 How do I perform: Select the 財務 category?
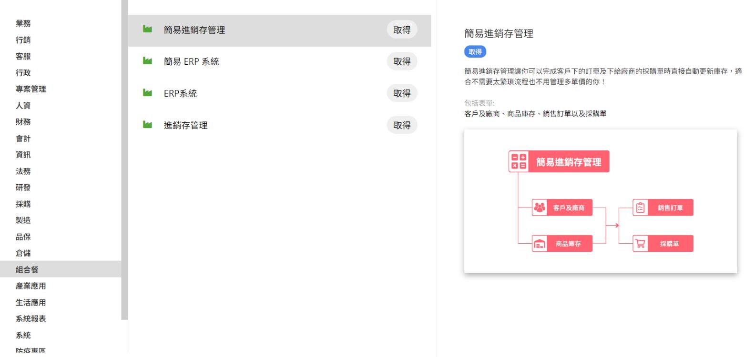(23, 122)
